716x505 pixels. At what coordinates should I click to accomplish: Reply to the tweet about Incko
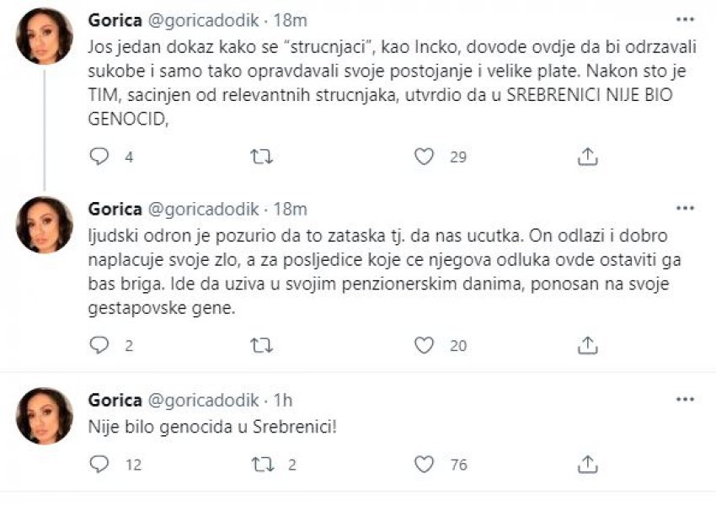click(x=99, y=155)
